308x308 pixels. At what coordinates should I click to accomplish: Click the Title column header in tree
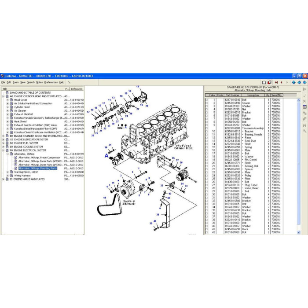[x=33, y=89]
